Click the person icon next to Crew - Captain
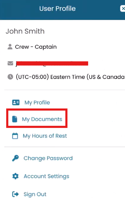Viewport: 125px width, 209px height. (x=10, y=47)
